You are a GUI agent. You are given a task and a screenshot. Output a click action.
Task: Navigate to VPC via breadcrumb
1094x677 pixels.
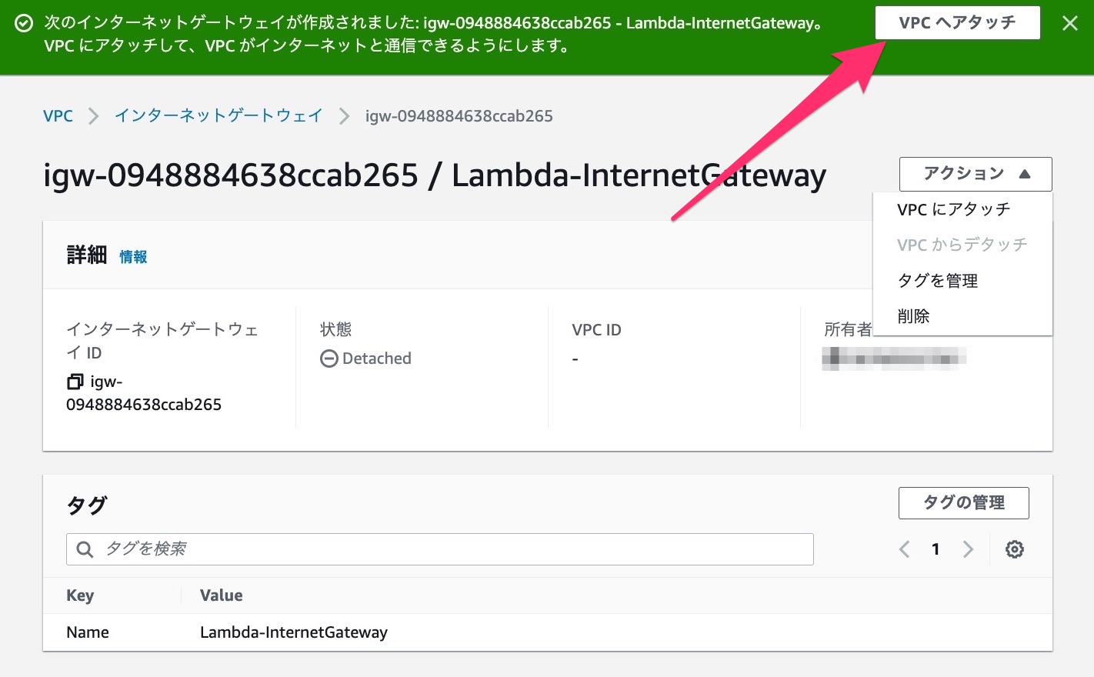coord(58,115)
